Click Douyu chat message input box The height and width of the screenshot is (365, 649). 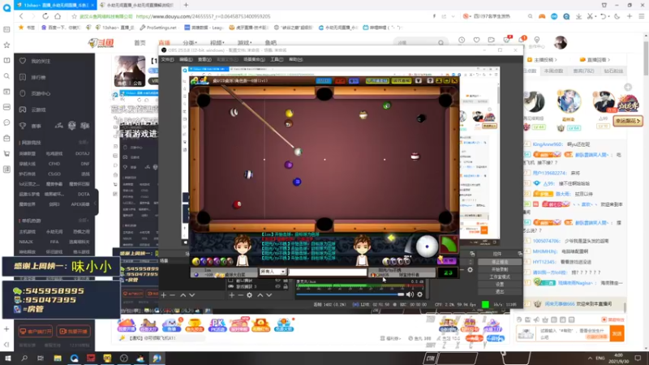[x=574, y=333]
